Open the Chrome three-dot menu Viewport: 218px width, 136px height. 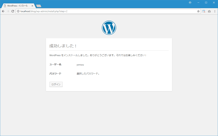click(x=215, y=11)
